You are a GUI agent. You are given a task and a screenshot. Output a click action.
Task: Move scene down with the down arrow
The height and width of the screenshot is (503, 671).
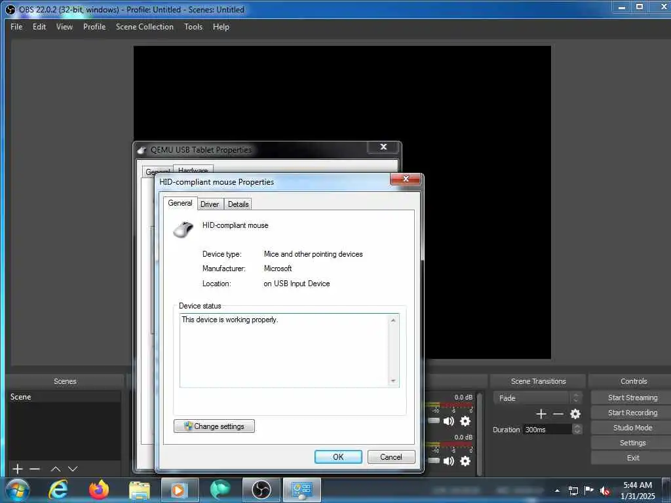click(x=73, y=469)
